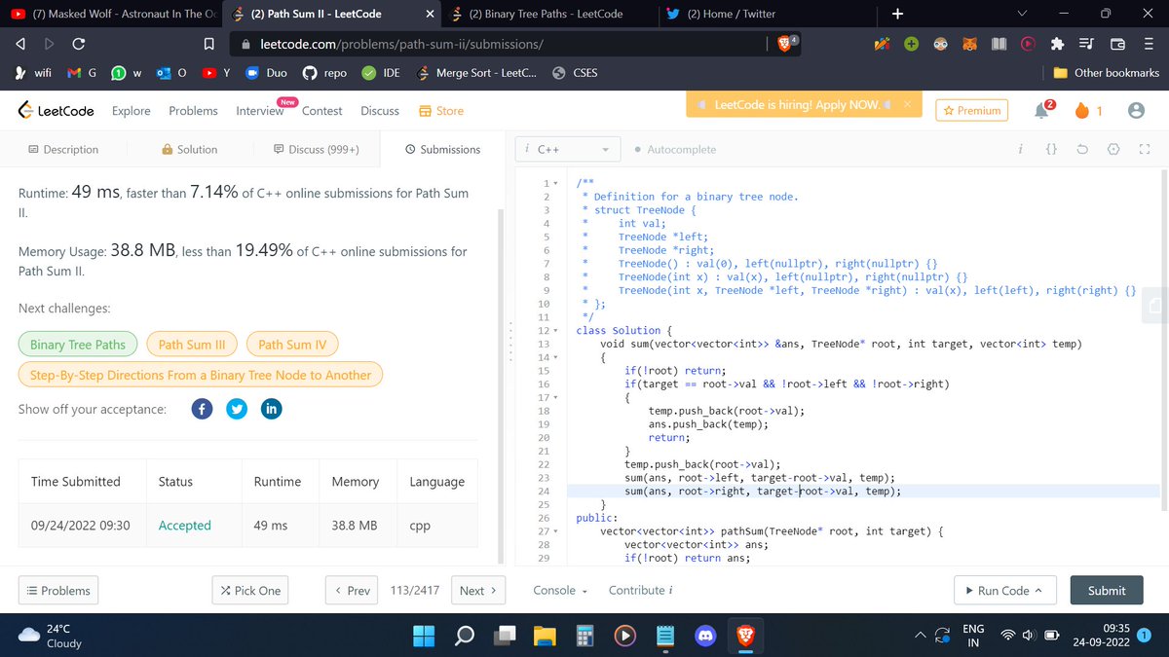This screenshot has height=657, width=1169.
Task: Click the Premium button
Action: pos(972,111)
